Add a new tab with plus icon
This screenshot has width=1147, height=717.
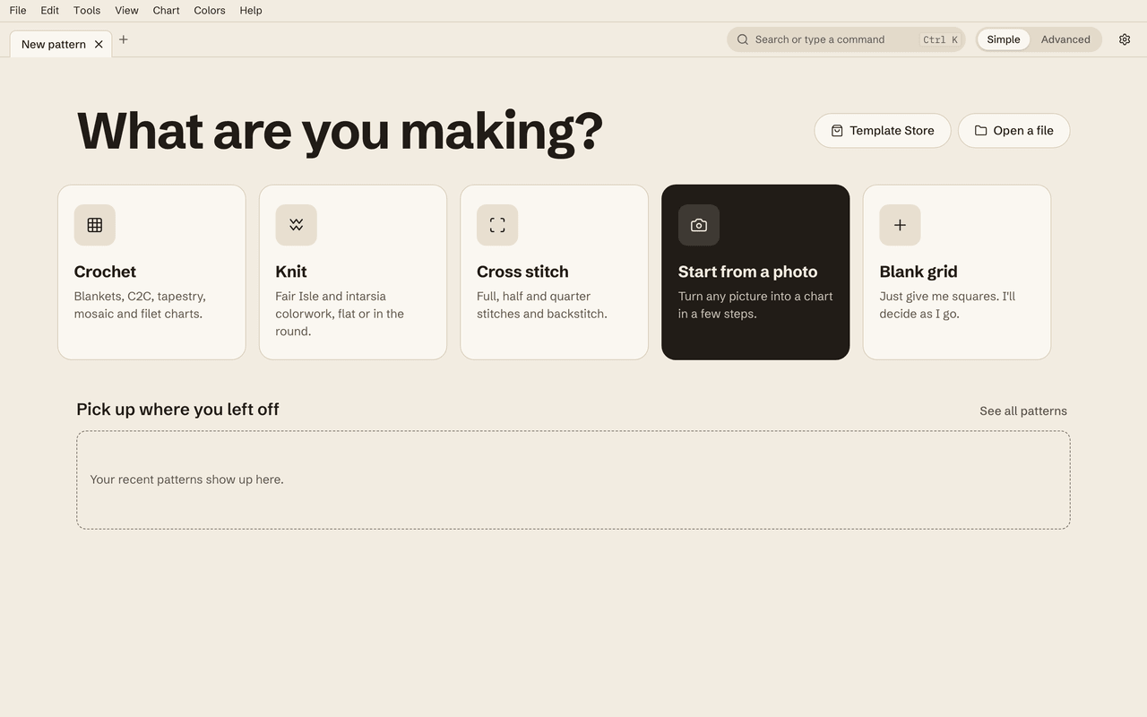[124, 39]
